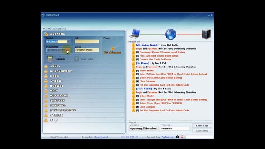This screenshot has width=265, height=149.
Task: Click 'Connect Usb Cable To Phone' message
Action: click(155, 60)
